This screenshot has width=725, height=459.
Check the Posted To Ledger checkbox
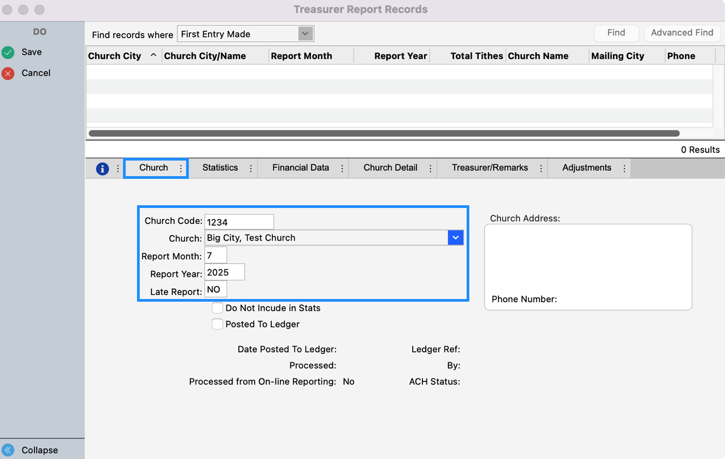click(x=217, y=324)
